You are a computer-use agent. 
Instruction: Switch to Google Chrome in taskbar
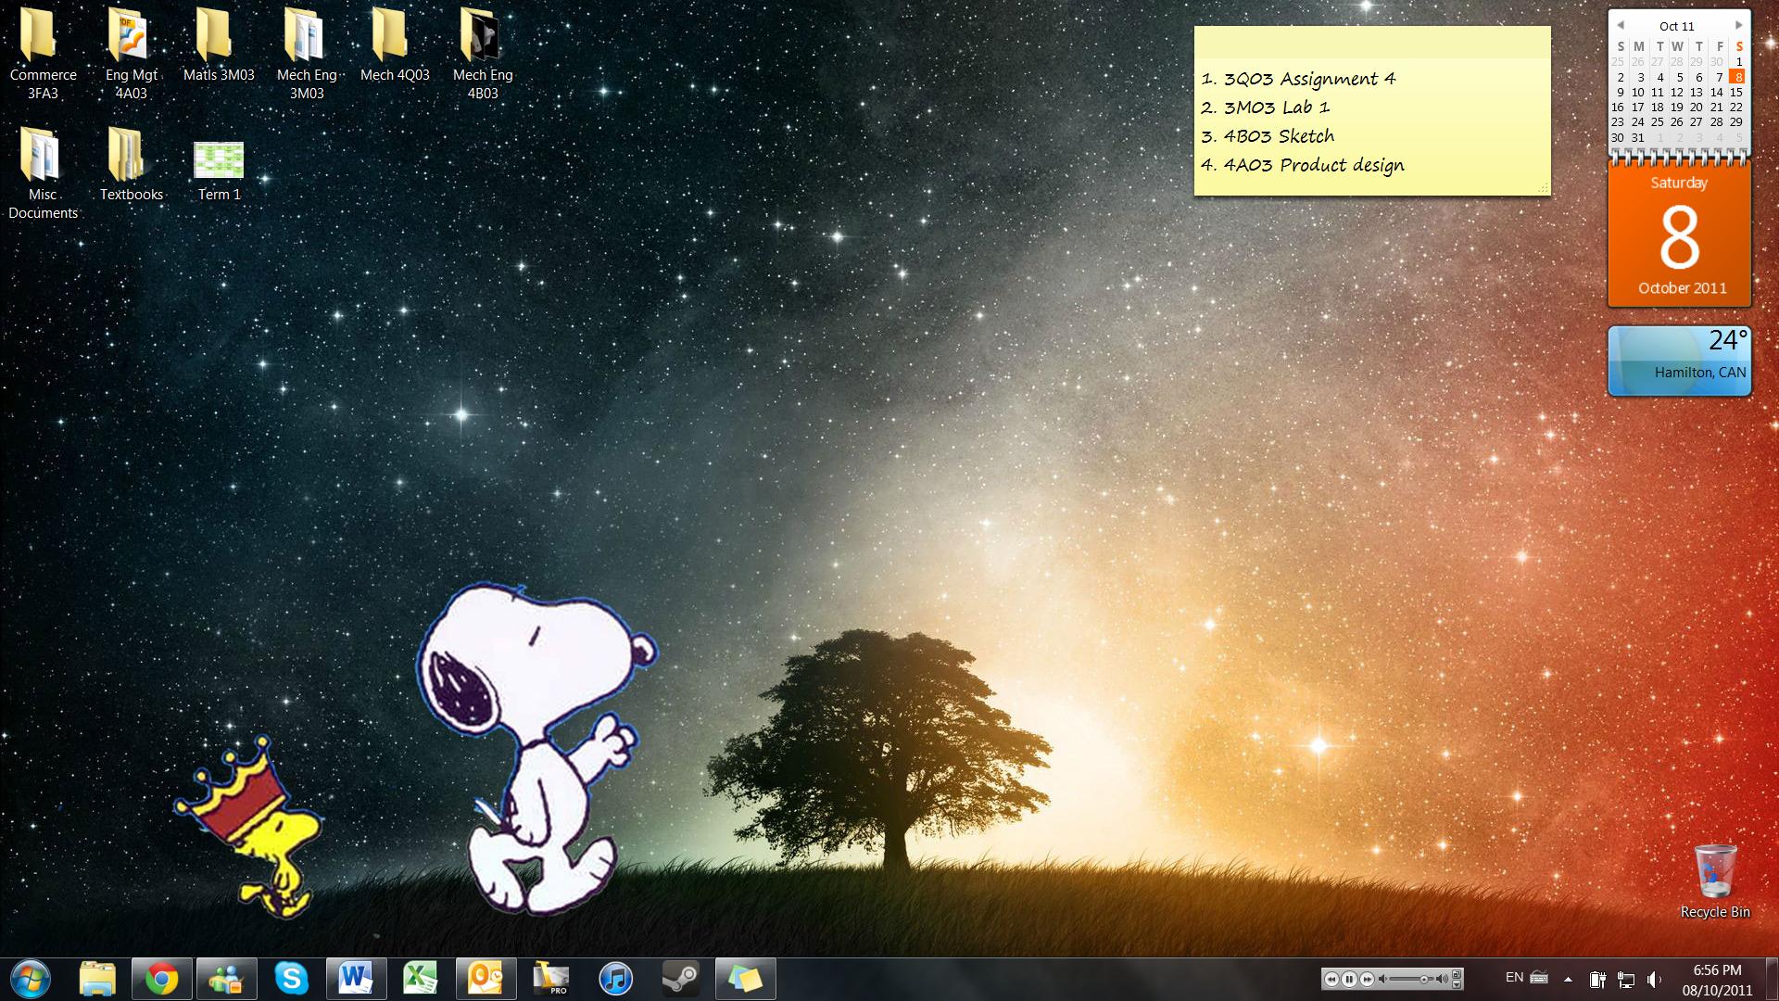point(162,979)
